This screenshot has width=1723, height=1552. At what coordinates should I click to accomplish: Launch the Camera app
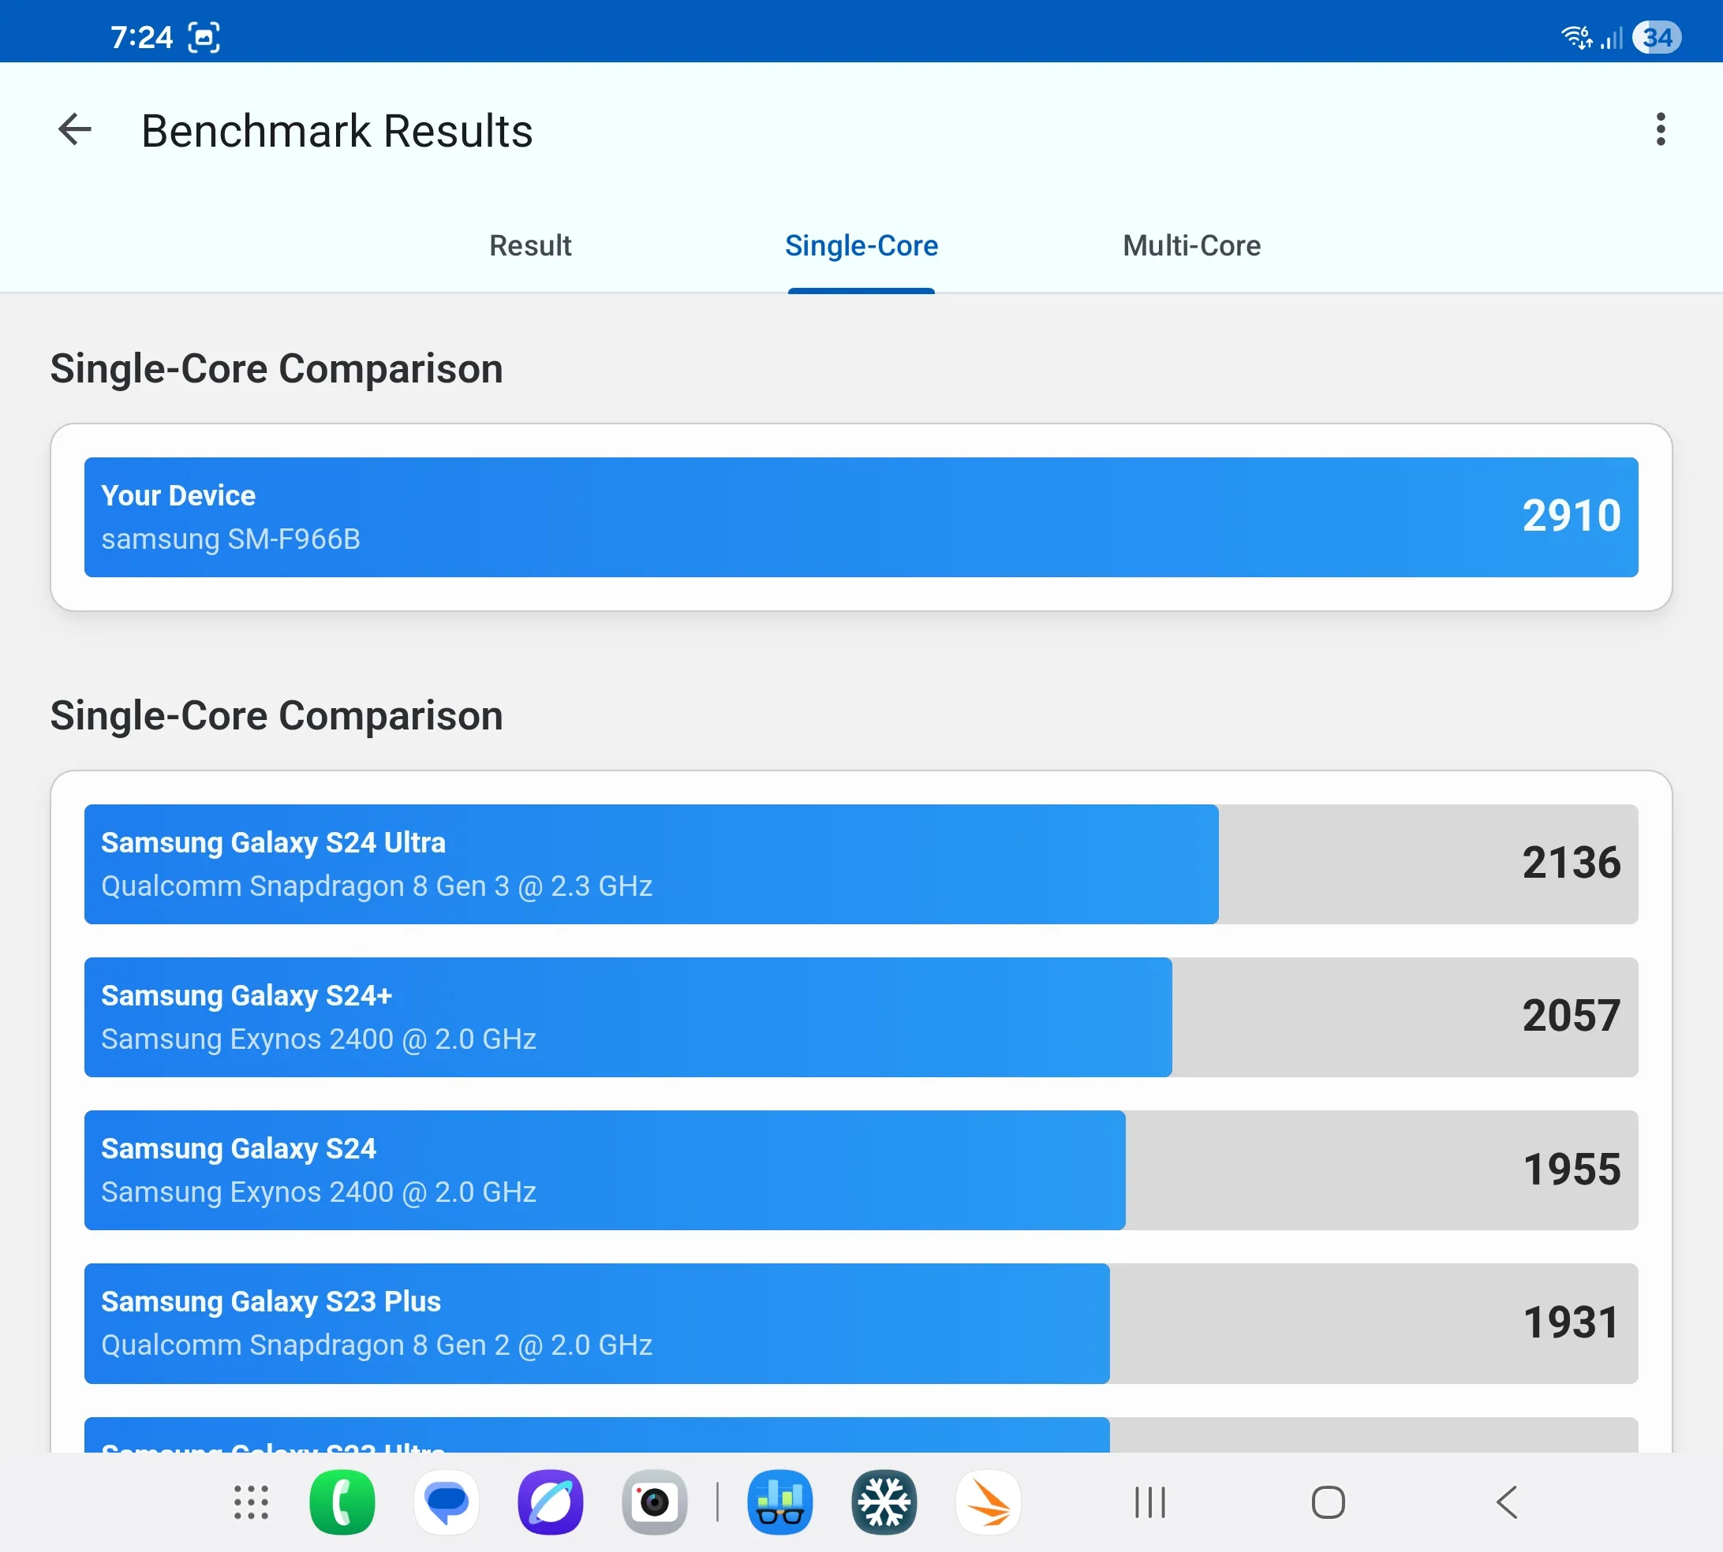point(654,1502)
